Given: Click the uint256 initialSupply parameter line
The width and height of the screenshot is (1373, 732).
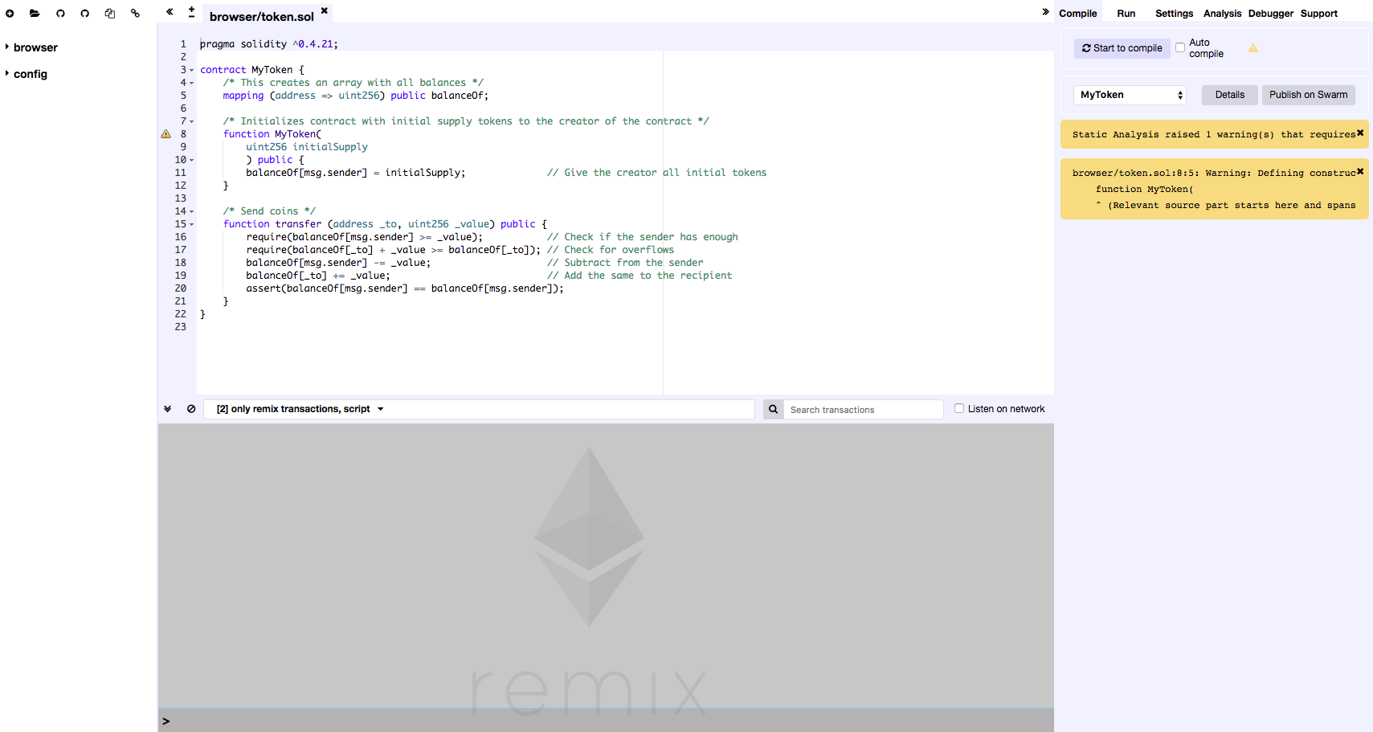Looking at the screenshot, I should point(307,147).
